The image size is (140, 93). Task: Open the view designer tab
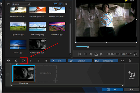click(106, 61)
